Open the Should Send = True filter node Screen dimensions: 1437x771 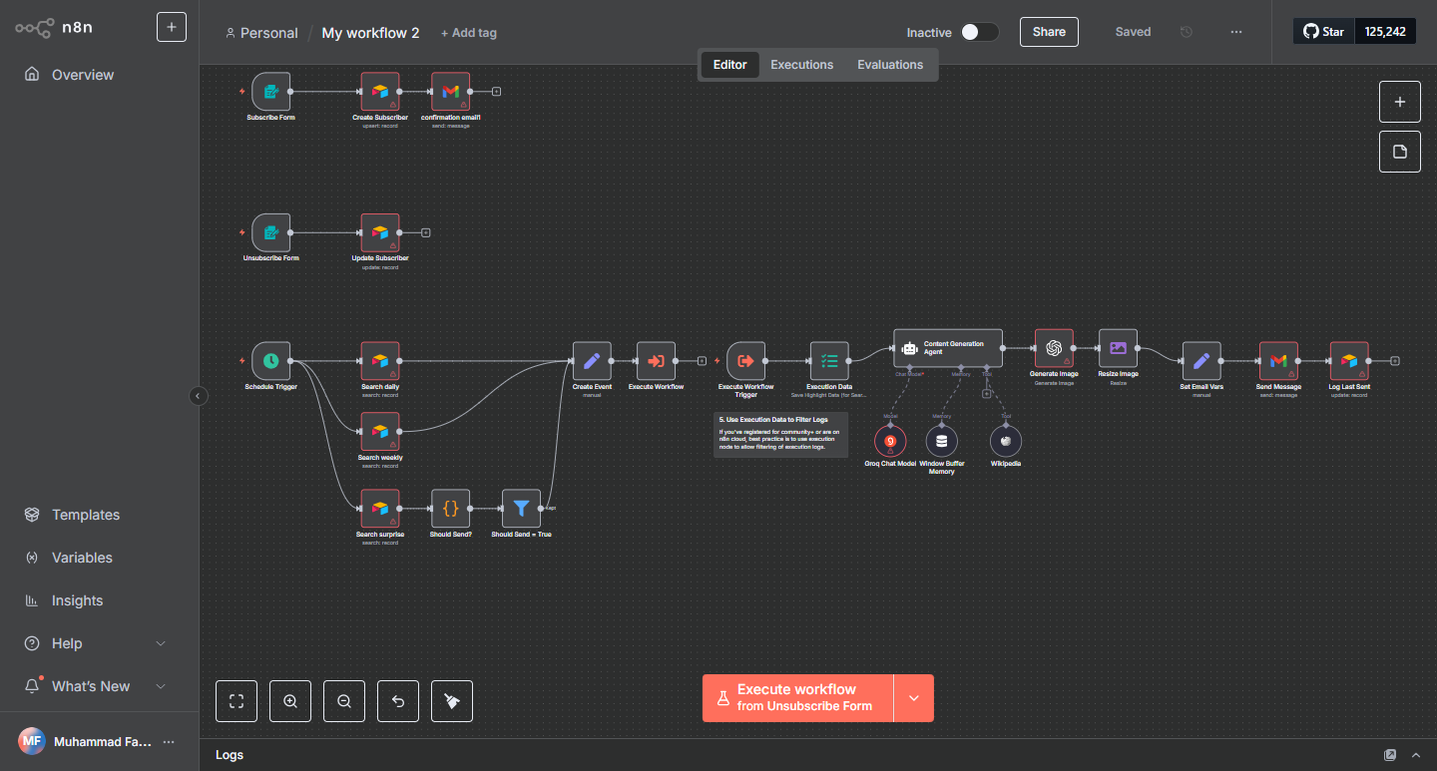coord(521,509)
